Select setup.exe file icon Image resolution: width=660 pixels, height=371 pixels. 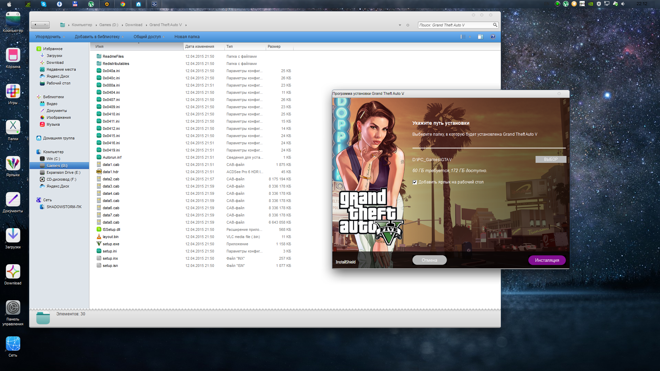click(x=99, y=244)
